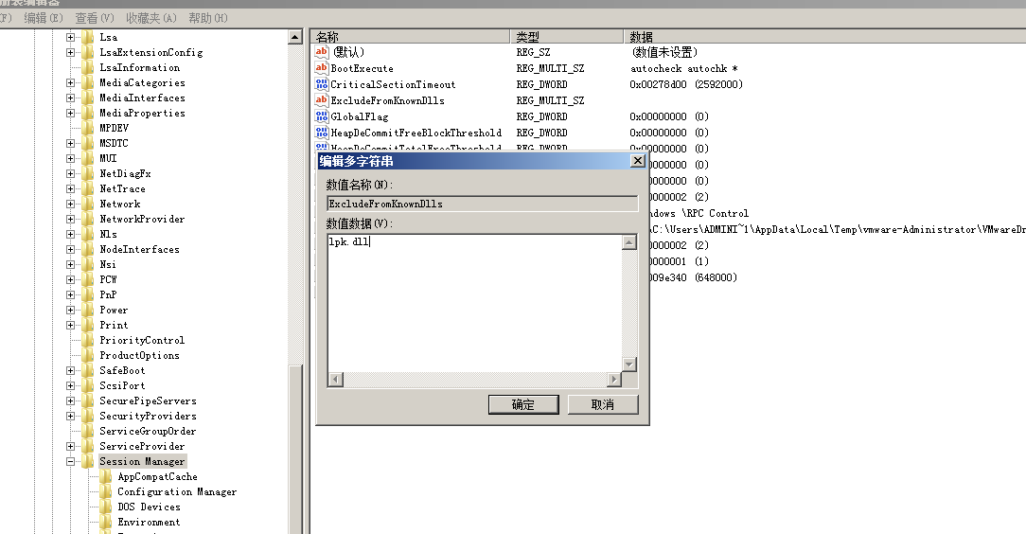Select the NetDiagFx key
1026x534 pixels.
(125, 173)
